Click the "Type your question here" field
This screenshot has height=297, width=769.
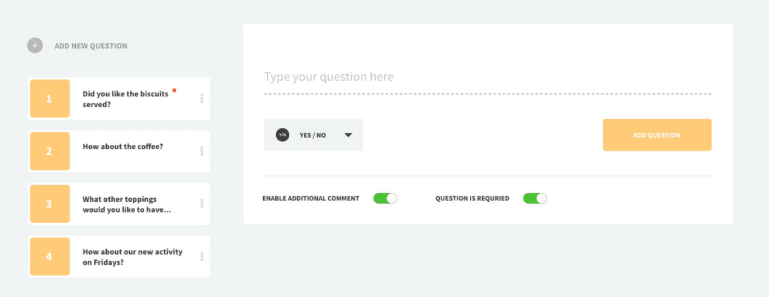tap(488, 78)
